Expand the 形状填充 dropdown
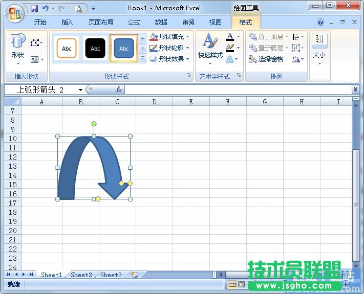Screen dimensions: 364x294 point(188,37)
